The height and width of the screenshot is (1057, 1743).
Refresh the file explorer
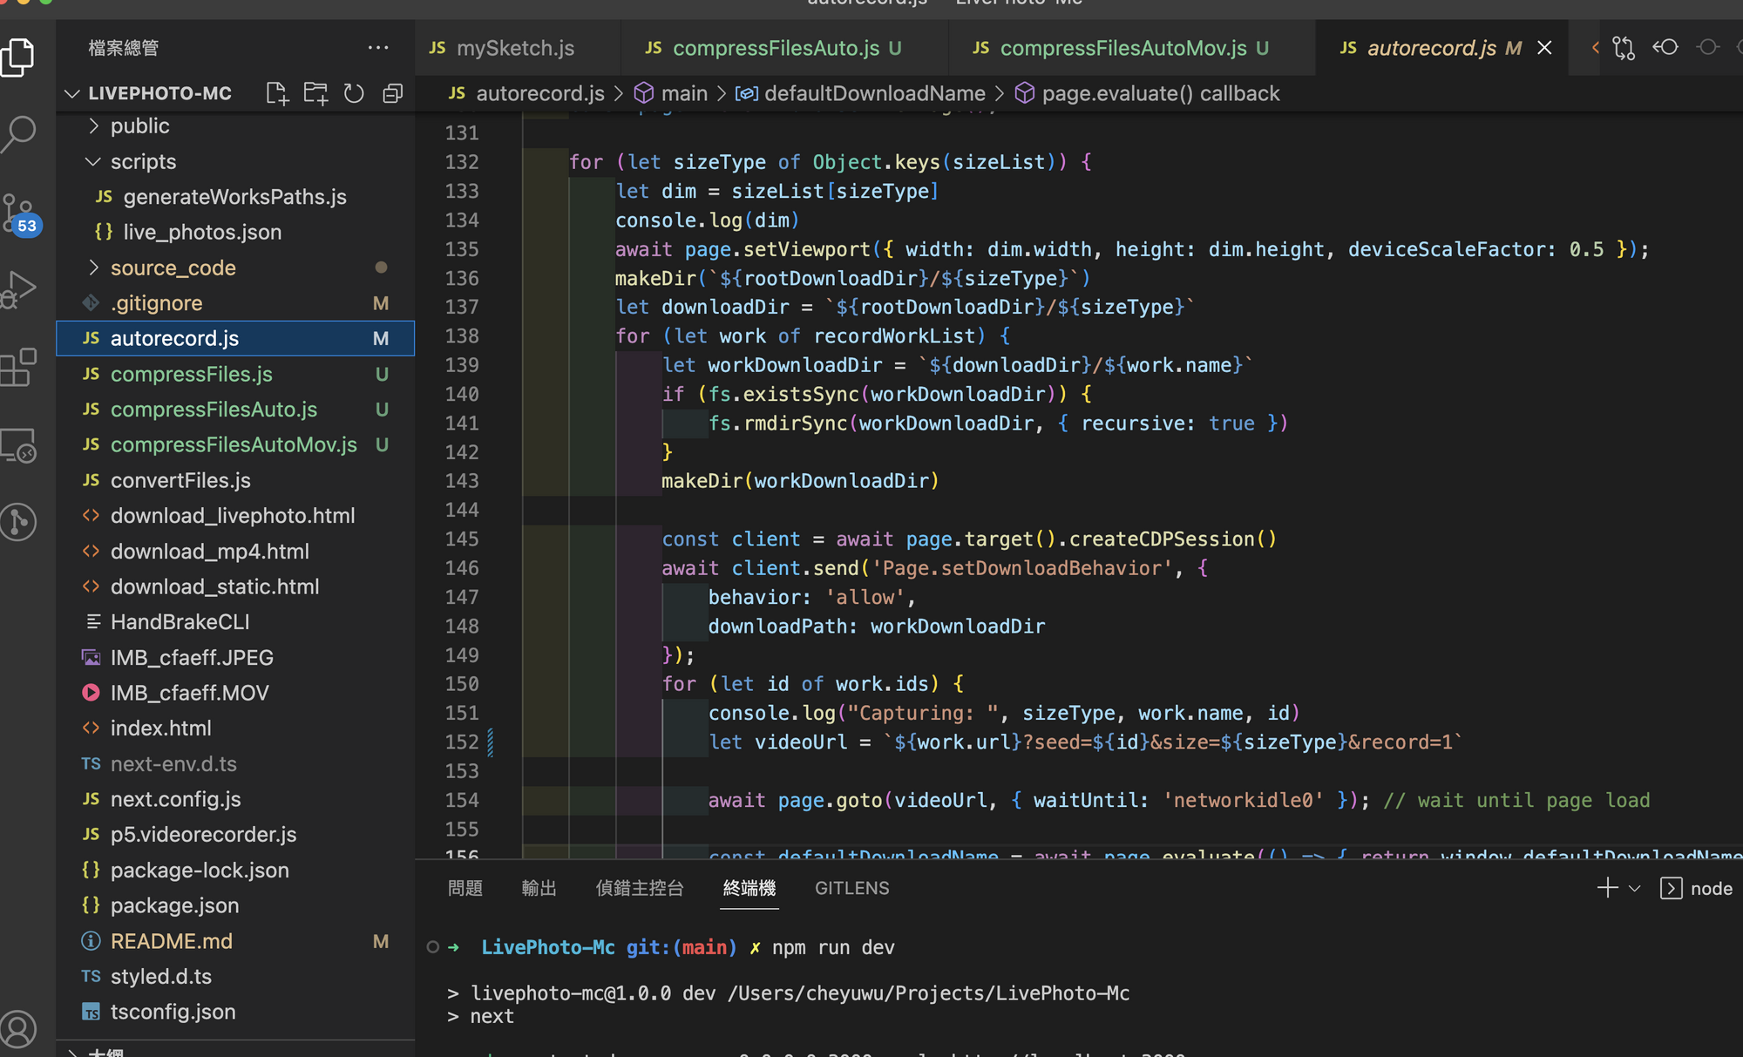click(x=354, y=93)
